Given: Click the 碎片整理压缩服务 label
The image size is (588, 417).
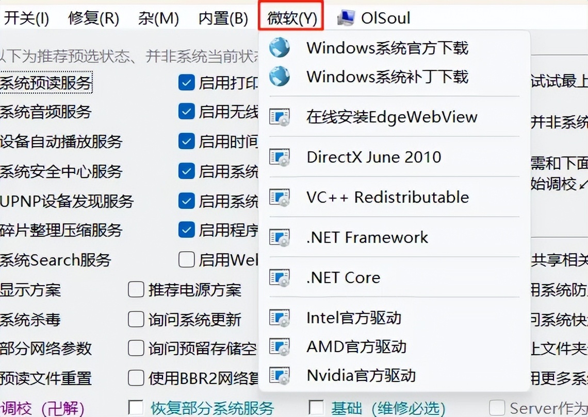Looking at the screenshot, I should point(61,230).
